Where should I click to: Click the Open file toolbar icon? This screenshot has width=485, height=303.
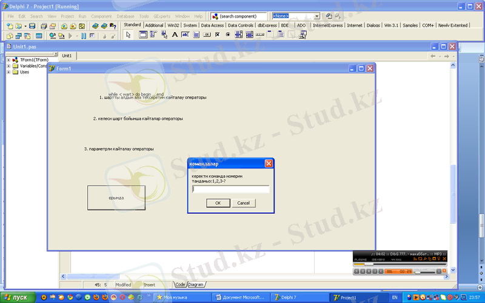[x=19, y=26]
